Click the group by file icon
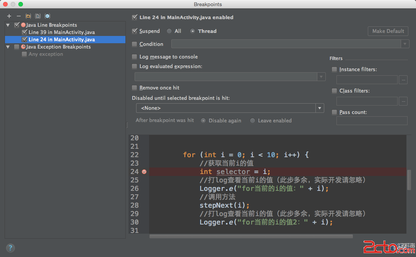Screen dimensions: 416x257 pos(38,16)
